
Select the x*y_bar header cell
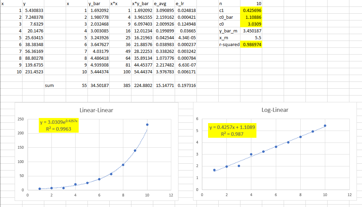coord(142,4)
